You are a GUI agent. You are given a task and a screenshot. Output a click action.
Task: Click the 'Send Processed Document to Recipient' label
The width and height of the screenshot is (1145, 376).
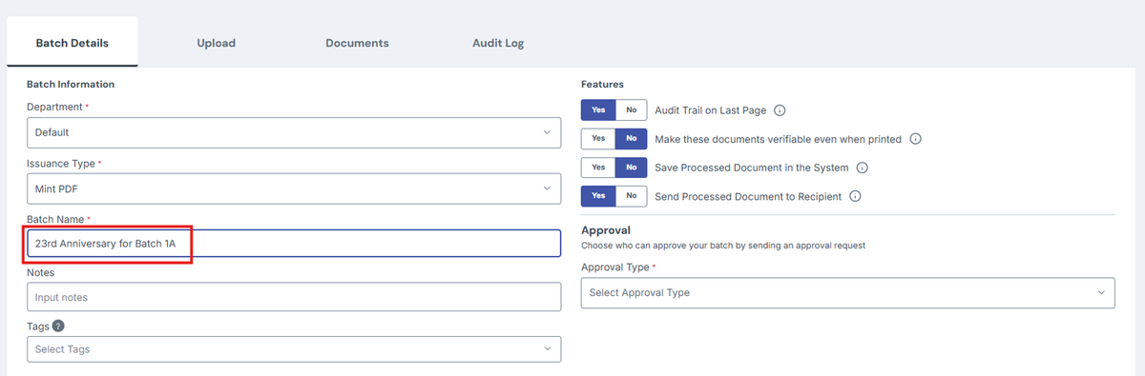749,196
